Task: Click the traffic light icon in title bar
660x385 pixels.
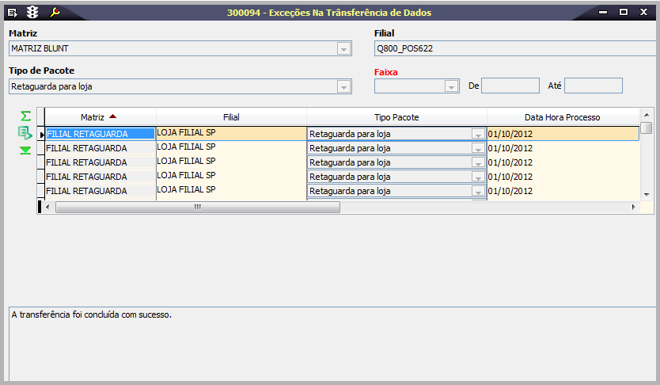Action: tap(32, 12)
